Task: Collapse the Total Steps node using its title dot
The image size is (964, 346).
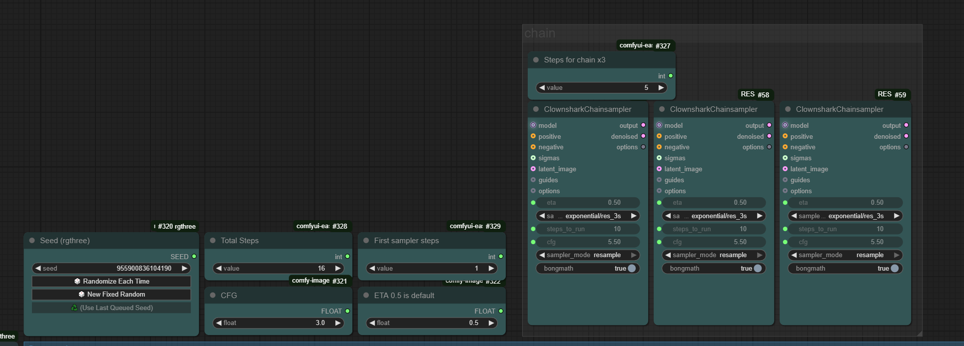Action: coord(213,241)
